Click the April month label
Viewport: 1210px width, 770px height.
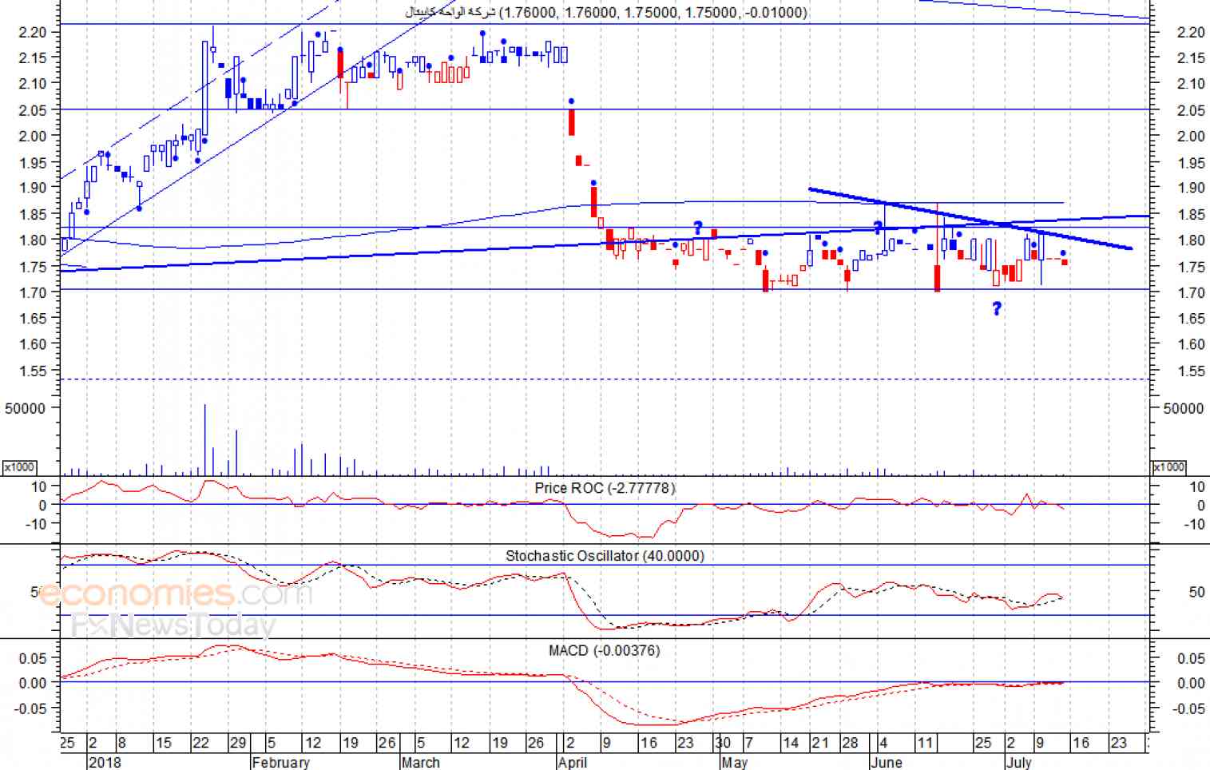pyautogui.click(x=573, y=762)
